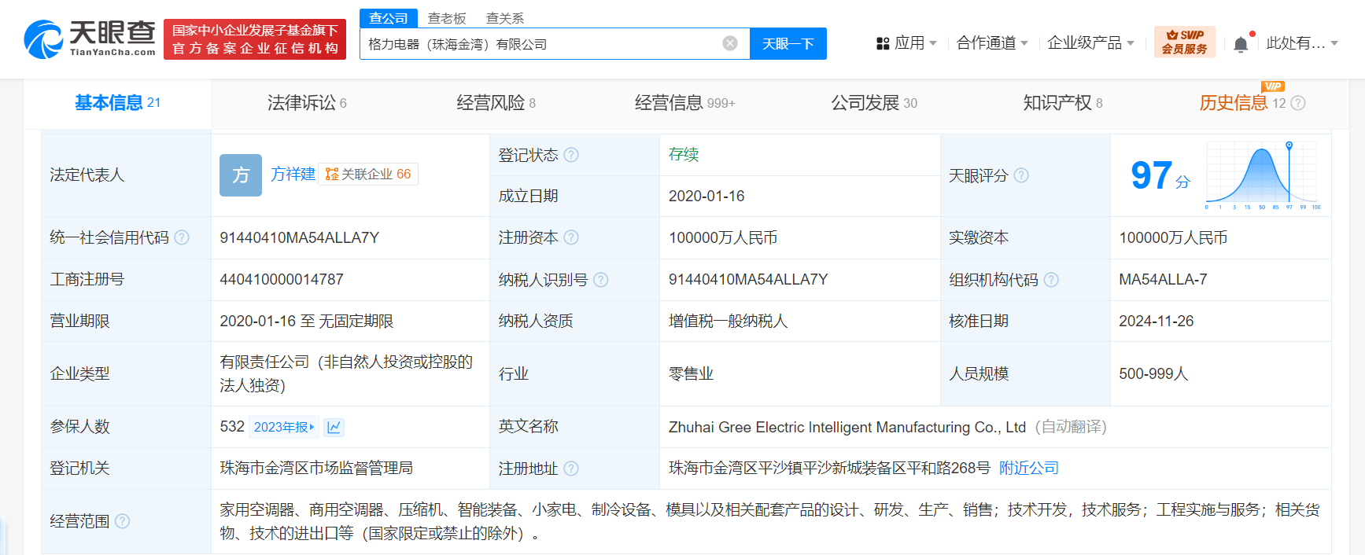Switch to the 查老板 search tab
1365x555 pixels.
pos(447,18)
